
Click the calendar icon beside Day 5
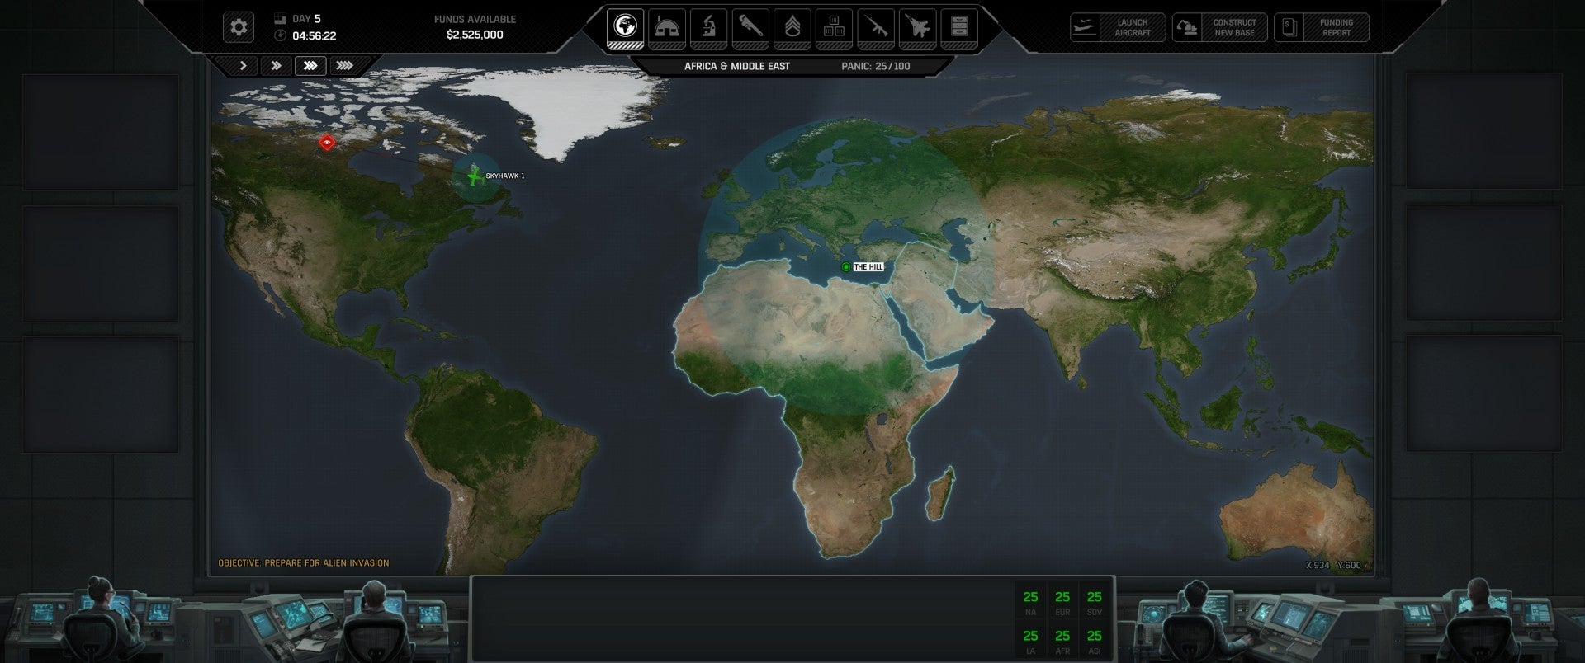pyautogui.click(x=280, y=19)
